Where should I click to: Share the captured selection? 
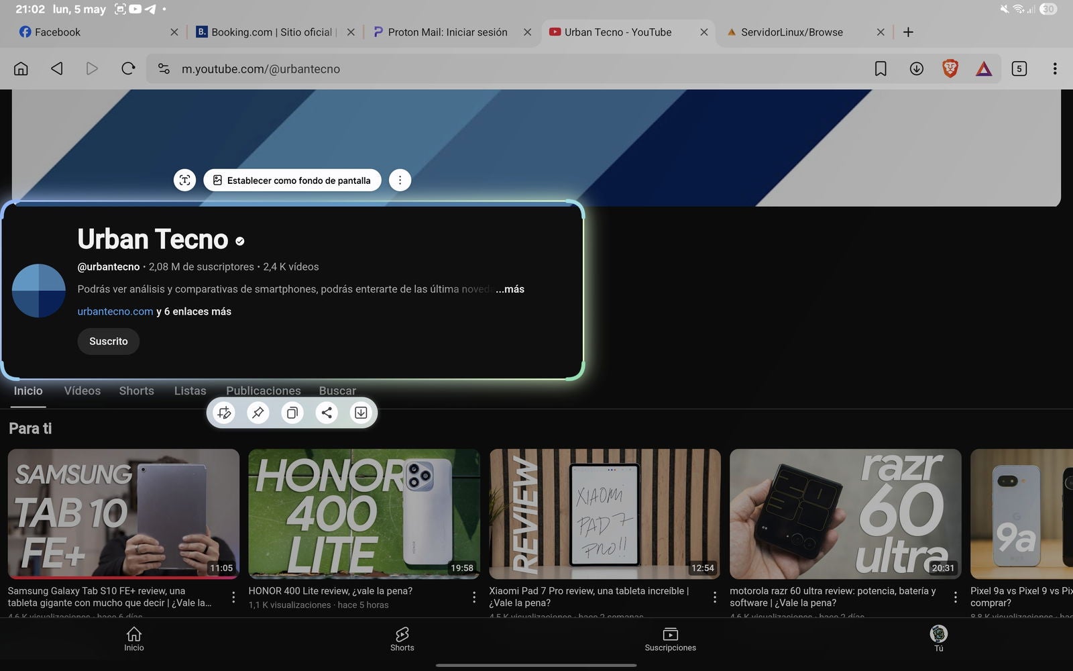[327, 413]
